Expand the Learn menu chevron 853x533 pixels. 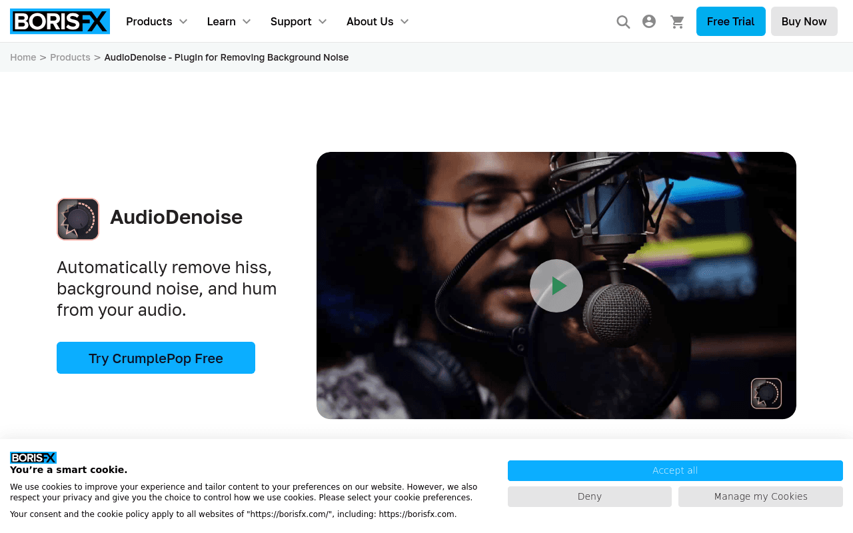247,21
